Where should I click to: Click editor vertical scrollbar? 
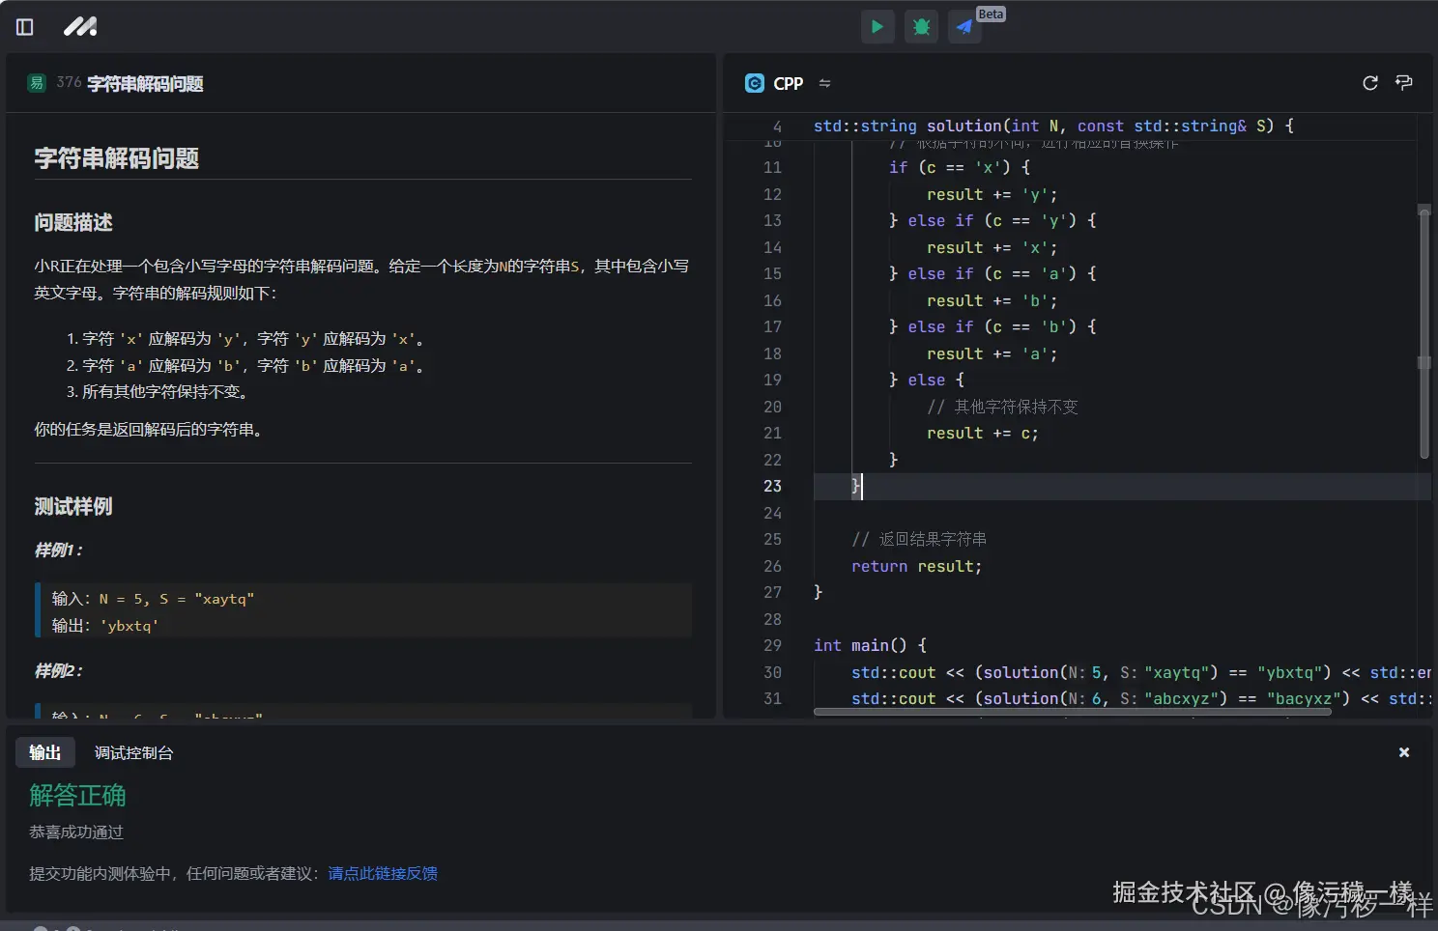[x=1424, y=333]
